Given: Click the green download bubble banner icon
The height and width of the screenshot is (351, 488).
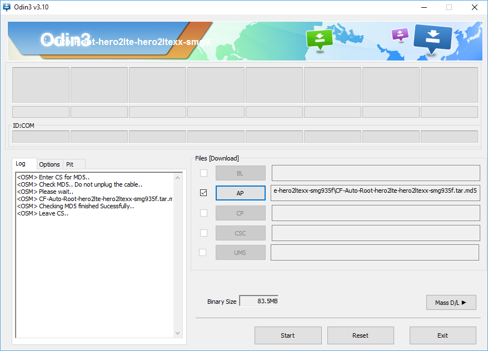Looking at the screenshot, I should (x=320, y=39).
